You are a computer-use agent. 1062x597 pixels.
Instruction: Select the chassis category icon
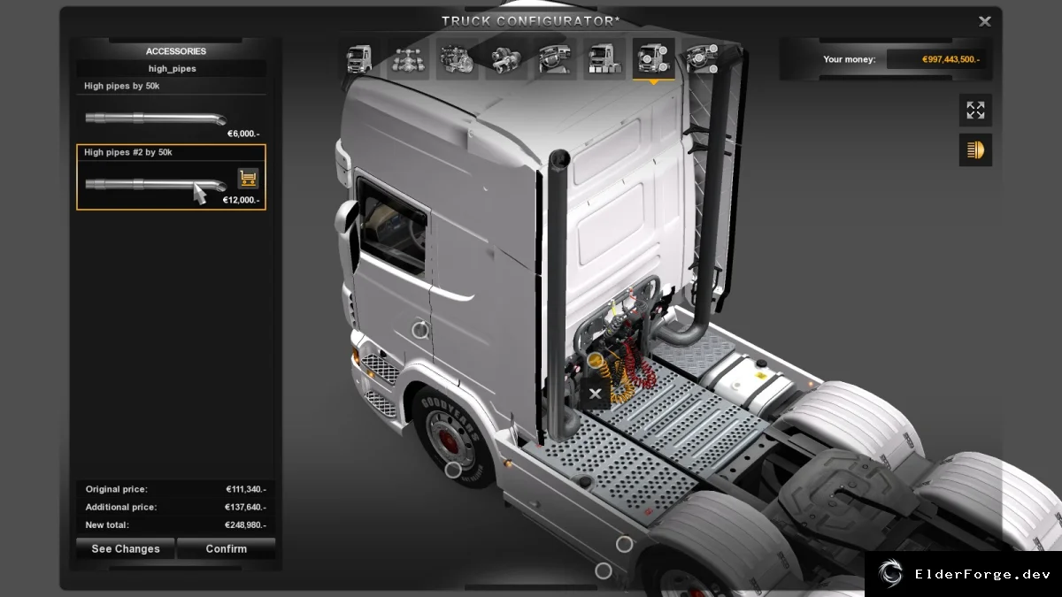click(x=408, y=59)
